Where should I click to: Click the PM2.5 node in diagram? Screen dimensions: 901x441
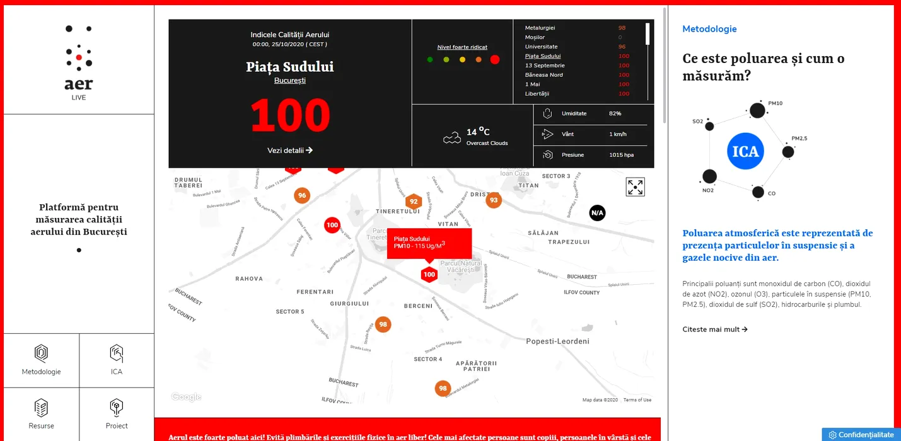pyautogui.click(x=788, y=152)
